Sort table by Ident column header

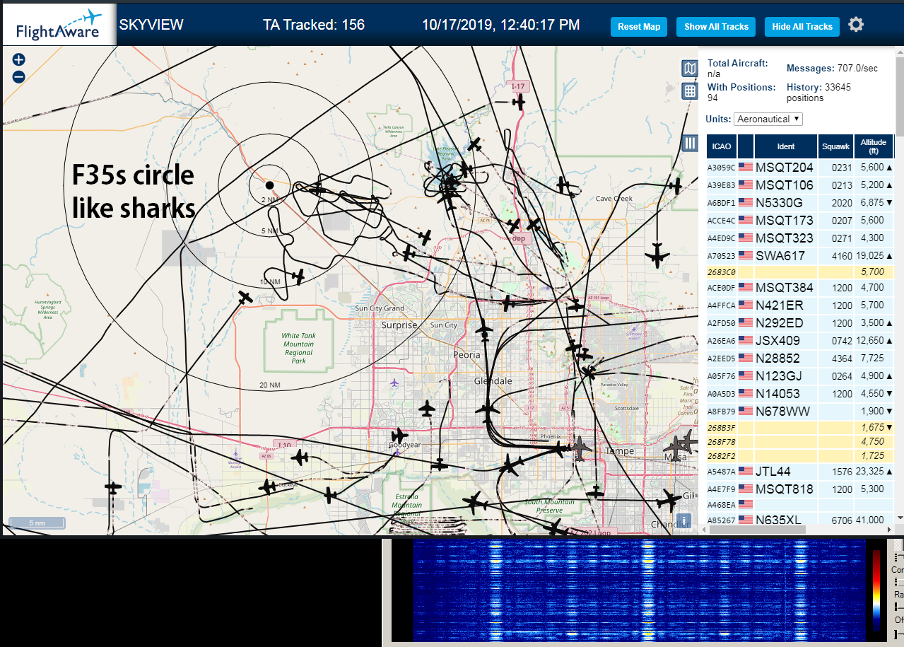786,146
